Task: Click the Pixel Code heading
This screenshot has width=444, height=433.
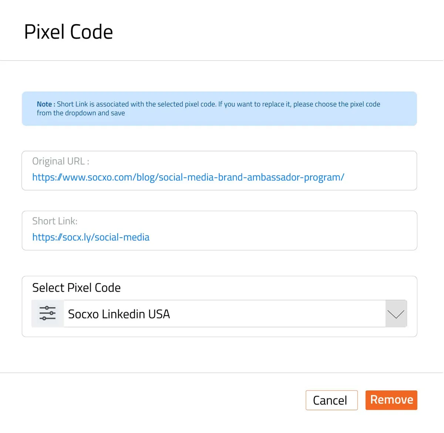Action: (x=68, y=32)
